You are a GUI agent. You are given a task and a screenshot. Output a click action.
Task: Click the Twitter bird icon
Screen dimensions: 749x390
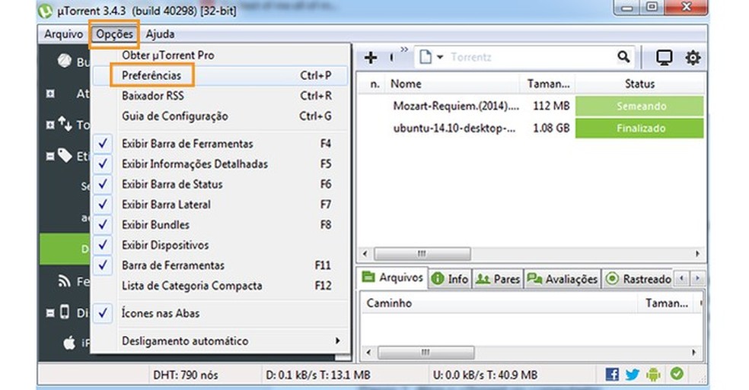coord(633,374)
